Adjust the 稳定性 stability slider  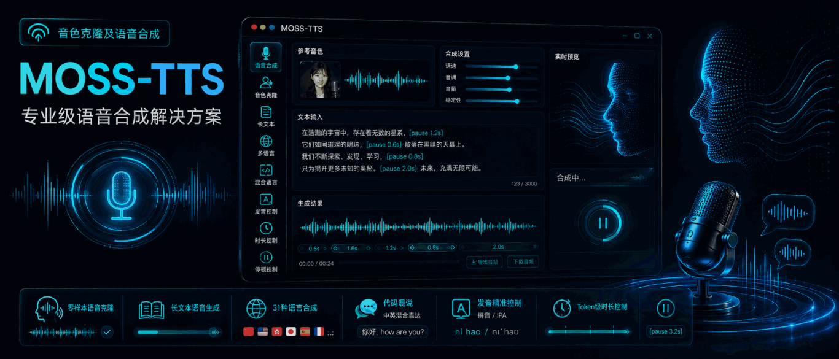point(501,101)
